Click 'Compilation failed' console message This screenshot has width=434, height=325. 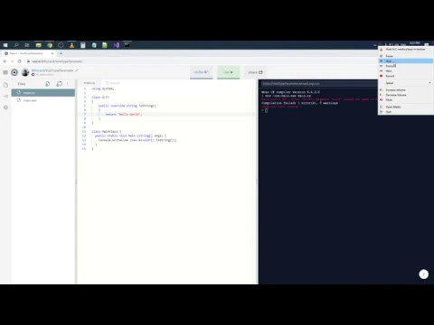[299, 103]
